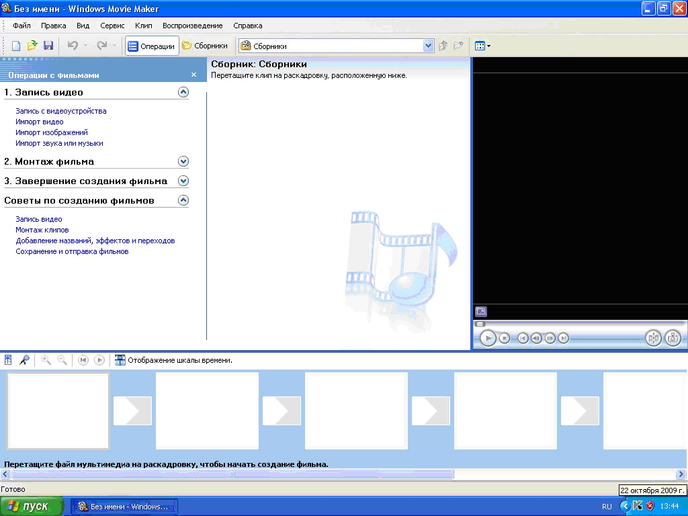The image size is (688, 516).
Task: Open the Сборники collection combo box
Action: 336,46
